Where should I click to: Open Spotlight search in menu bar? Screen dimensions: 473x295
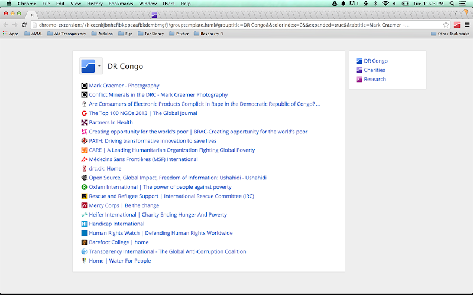(x=452, y=4)
